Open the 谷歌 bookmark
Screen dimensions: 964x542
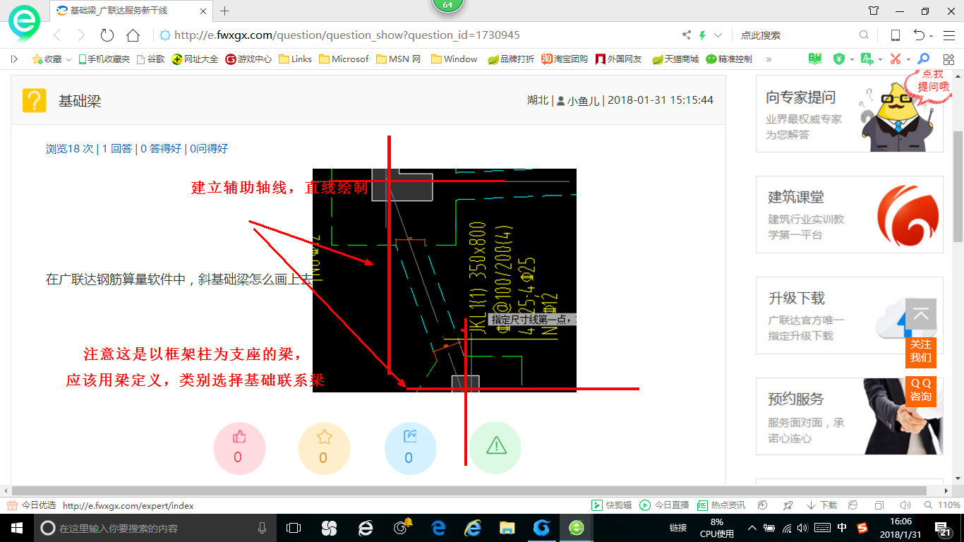coord(150,59)
